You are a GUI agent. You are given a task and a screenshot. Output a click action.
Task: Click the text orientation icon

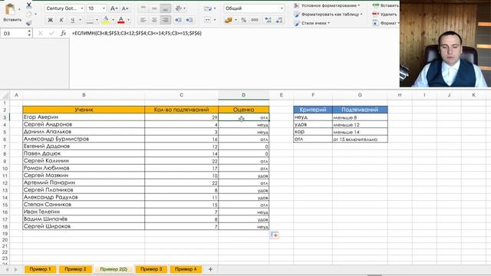tap(179, 8)
